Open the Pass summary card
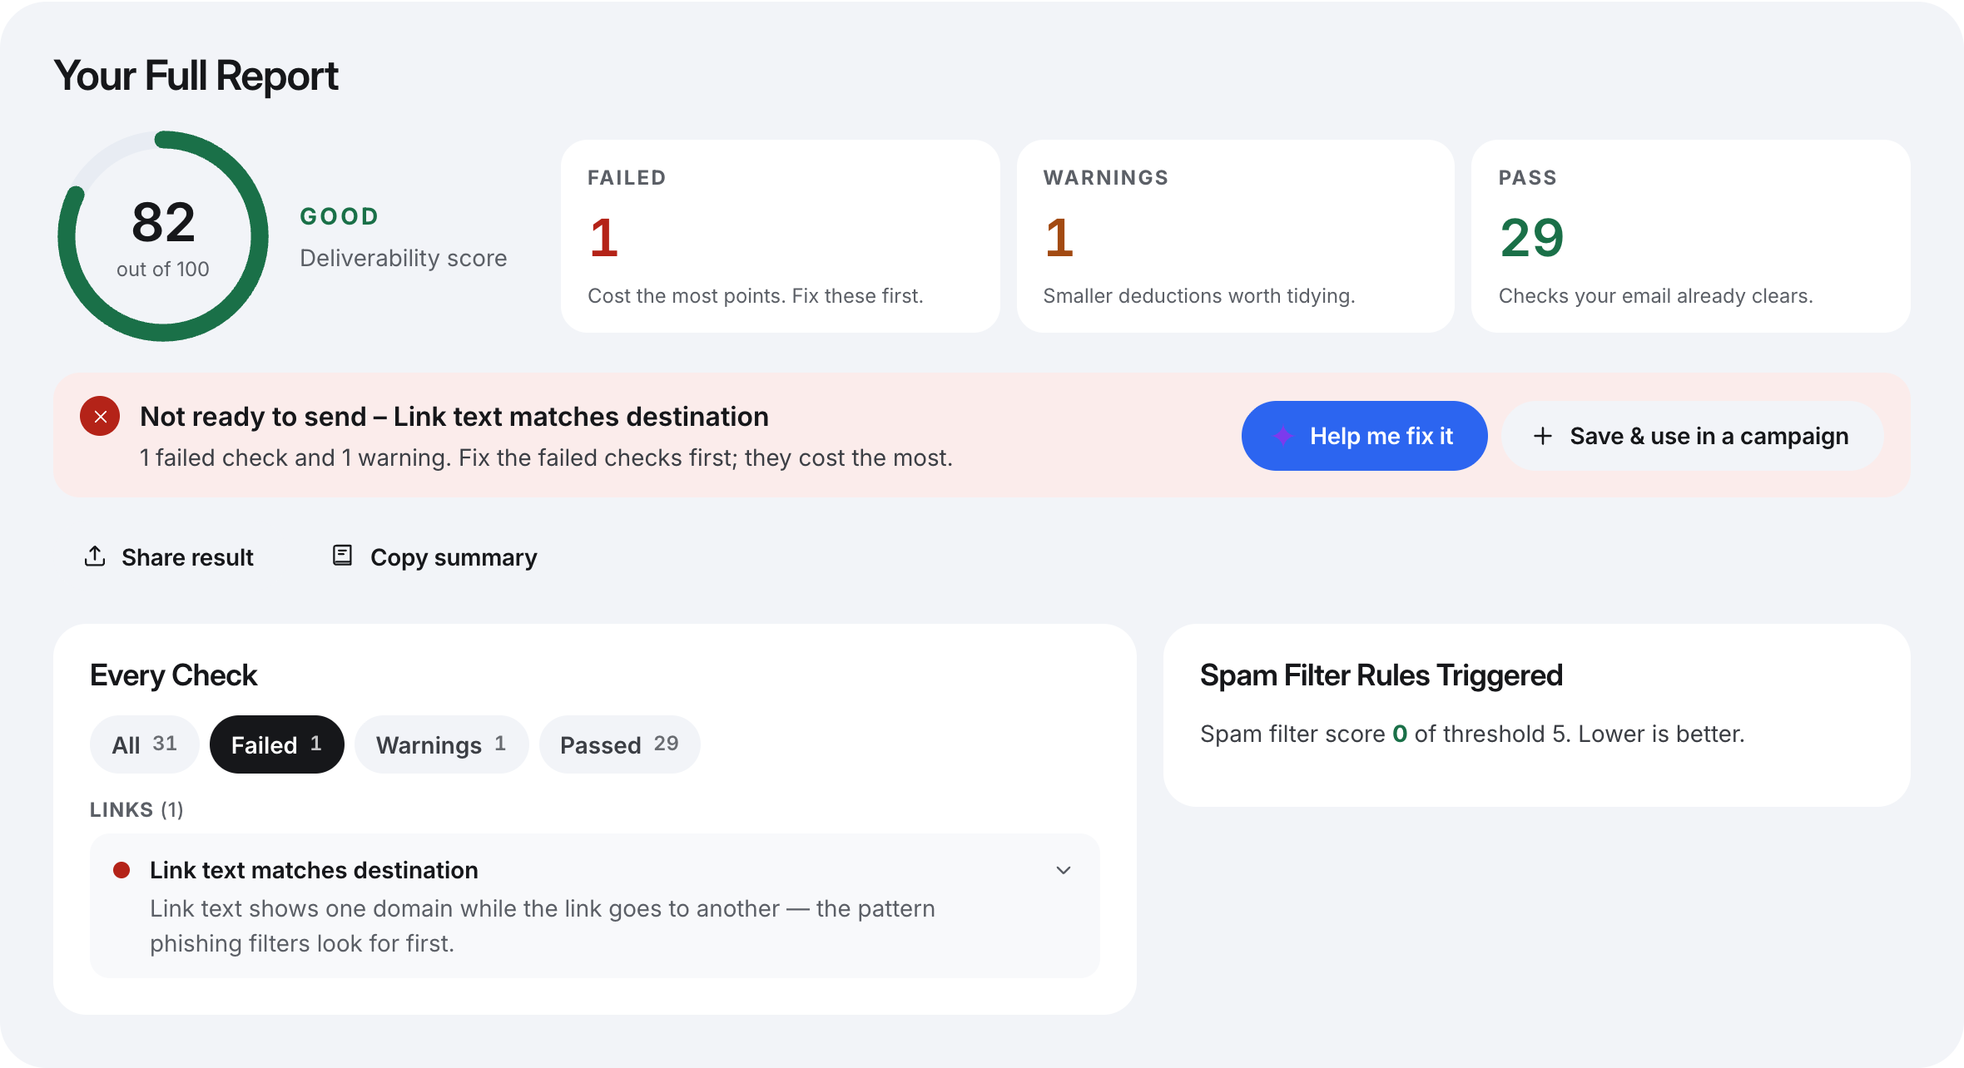The width and height of the screenshot is (1964, 1068). [1690, 236]
